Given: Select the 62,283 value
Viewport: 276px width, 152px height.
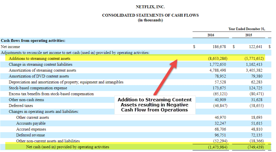Looking at the screenshot, I should 257,82.
